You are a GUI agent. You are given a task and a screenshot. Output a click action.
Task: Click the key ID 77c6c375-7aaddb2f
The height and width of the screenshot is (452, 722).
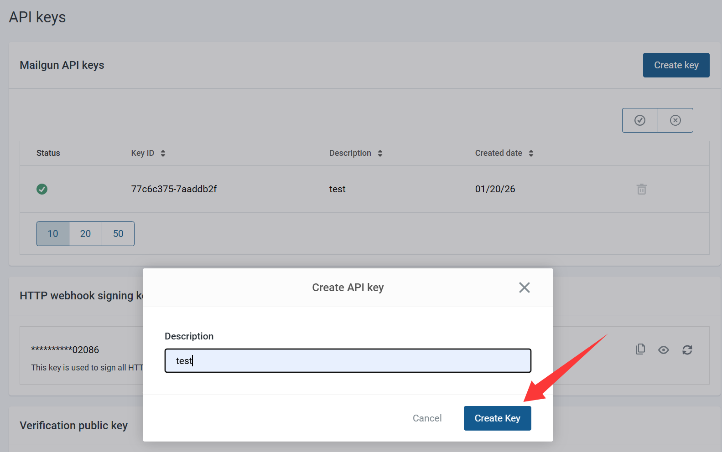(x=174, y=189)
